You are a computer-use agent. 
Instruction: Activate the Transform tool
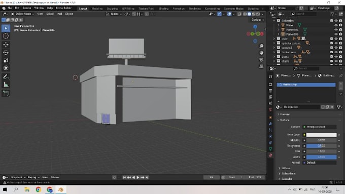pos(6,68)
